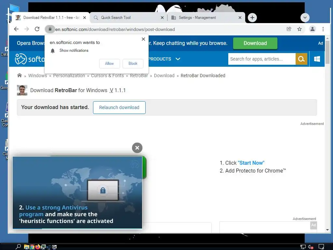Open the Download breadcrumb link

point(164,76)
